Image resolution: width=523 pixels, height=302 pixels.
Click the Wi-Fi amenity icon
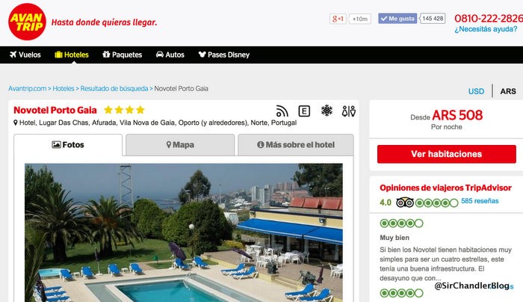(282, 111)
